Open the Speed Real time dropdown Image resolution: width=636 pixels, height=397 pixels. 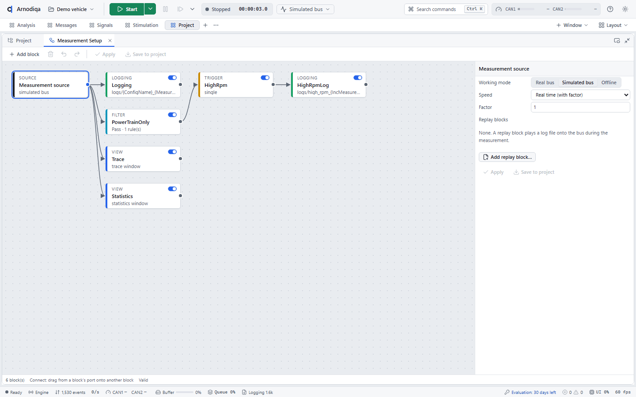[x=580, y=95]
